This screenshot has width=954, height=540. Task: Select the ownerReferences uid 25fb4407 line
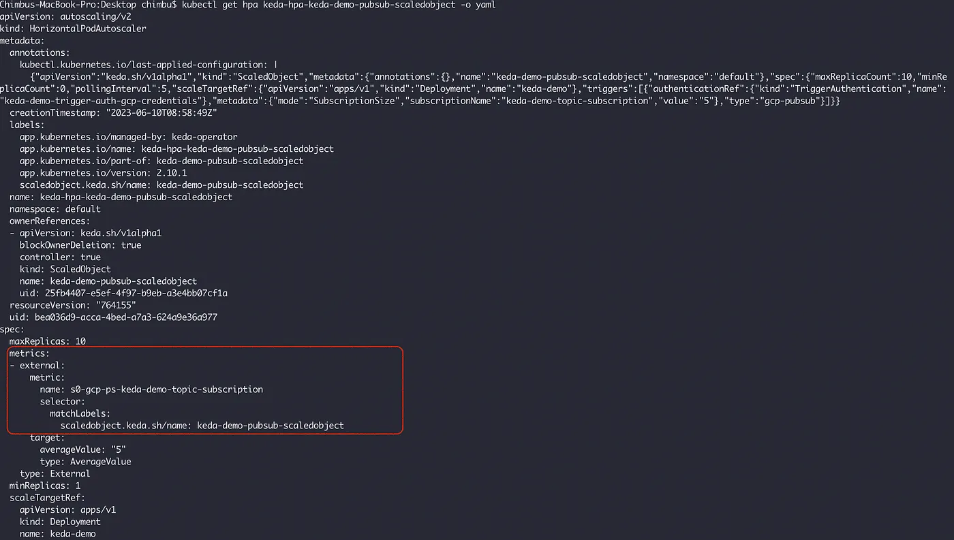tap(123, 293)
